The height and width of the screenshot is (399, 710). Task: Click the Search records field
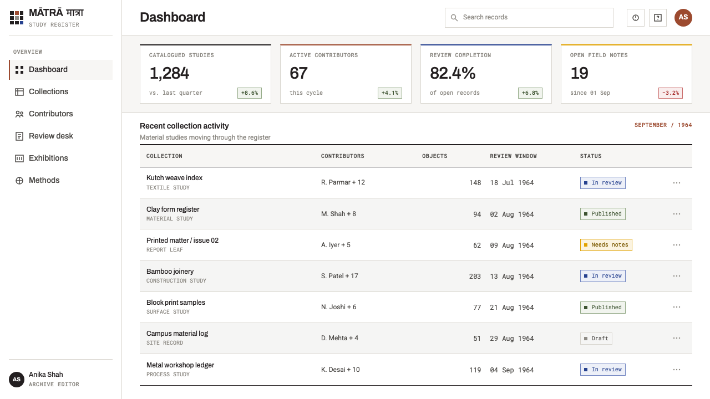[x=529, y=18]
